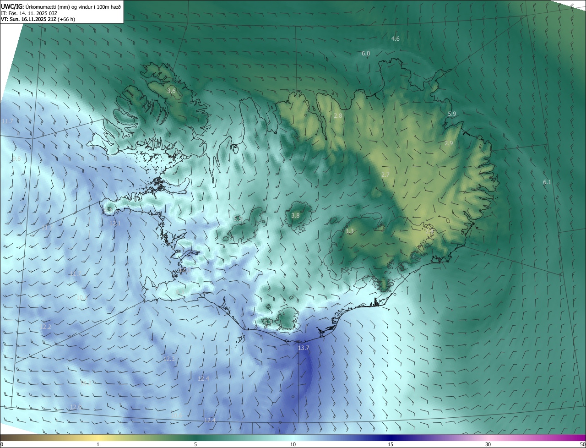Click the 10 tick label on the colour scale
Image resolution: width=586 pixels, height=448 pixels.
coord(293,445)
